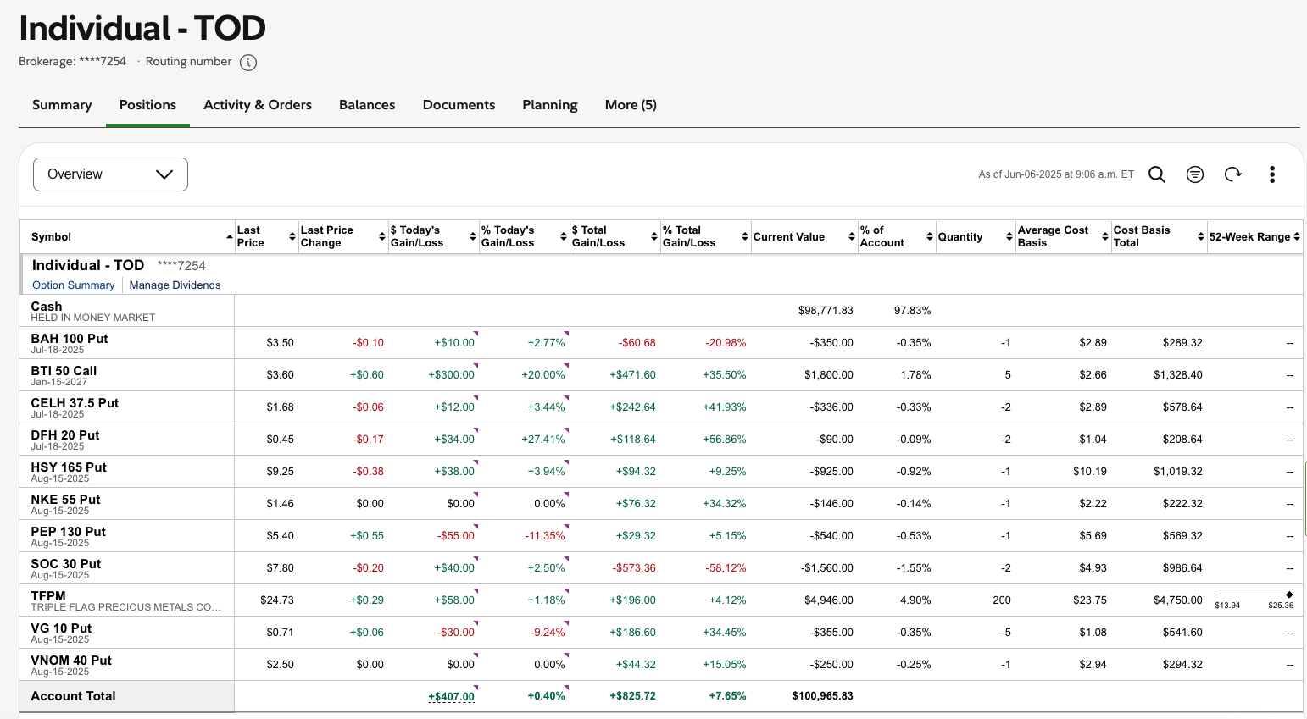Select the DFH 20 Put symbol
Screen dimensions: 1307x719
pyautogui.click(x=65, y=435)
